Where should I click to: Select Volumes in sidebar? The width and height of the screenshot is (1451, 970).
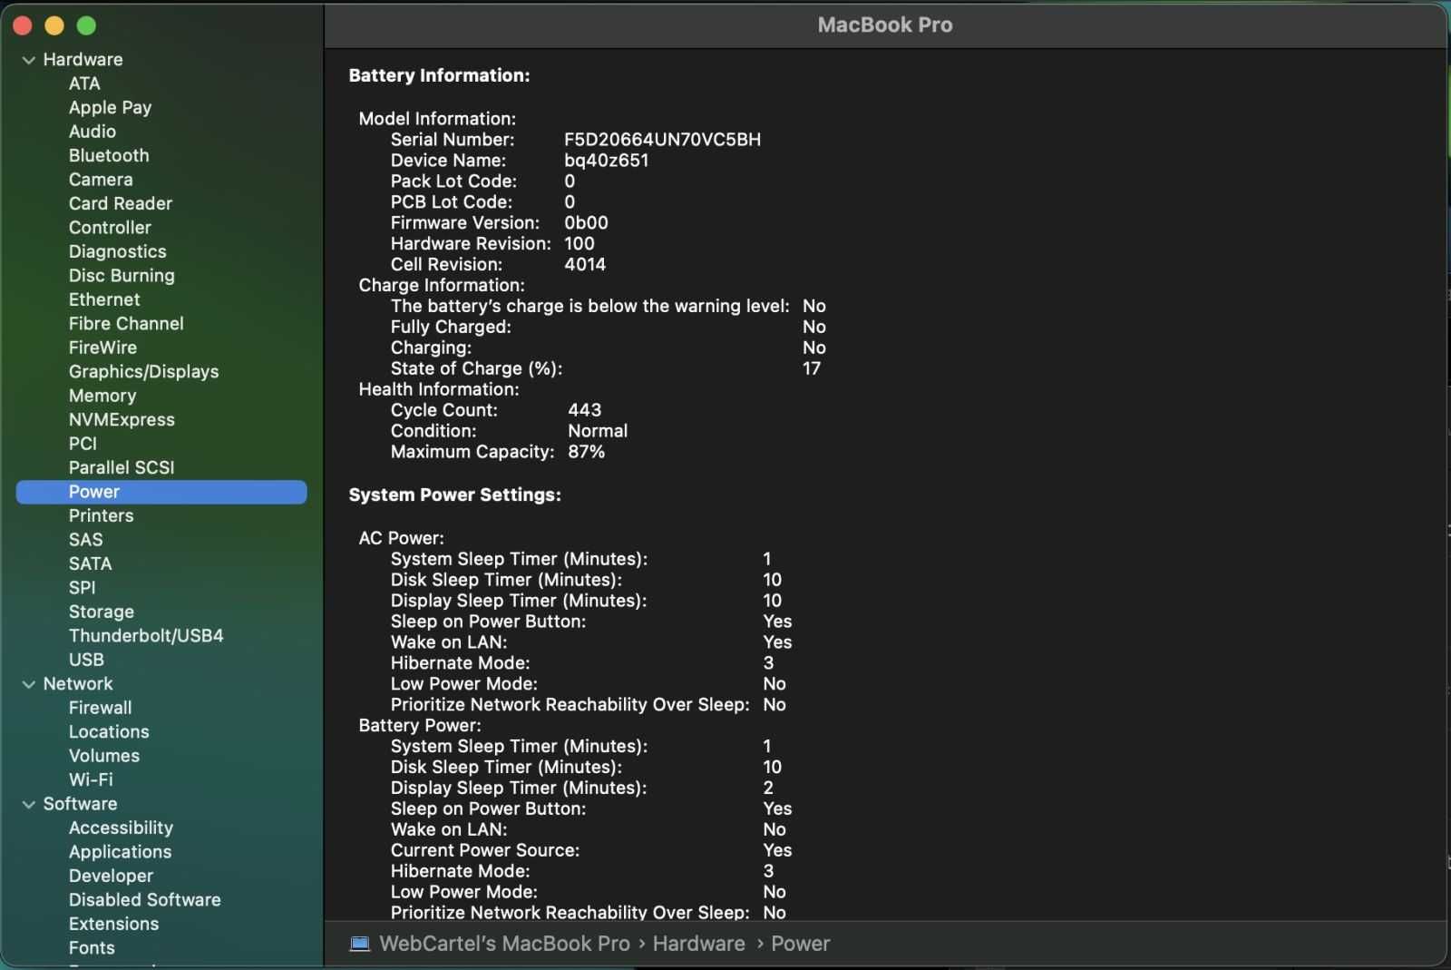pos(104,756)
